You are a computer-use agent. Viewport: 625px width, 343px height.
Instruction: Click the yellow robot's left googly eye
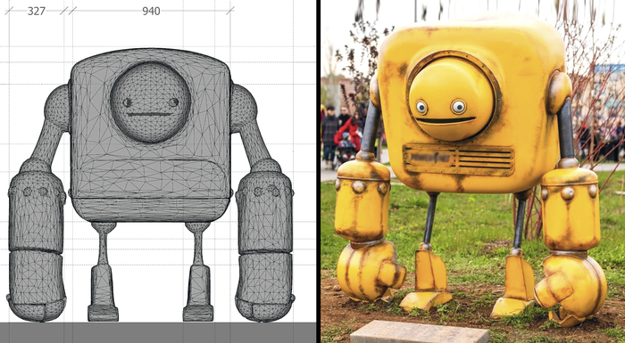421,107
